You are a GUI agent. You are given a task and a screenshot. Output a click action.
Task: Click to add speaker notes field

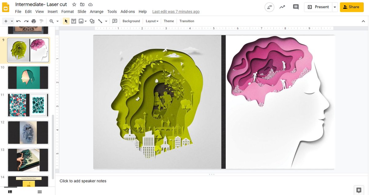point(212,181)
